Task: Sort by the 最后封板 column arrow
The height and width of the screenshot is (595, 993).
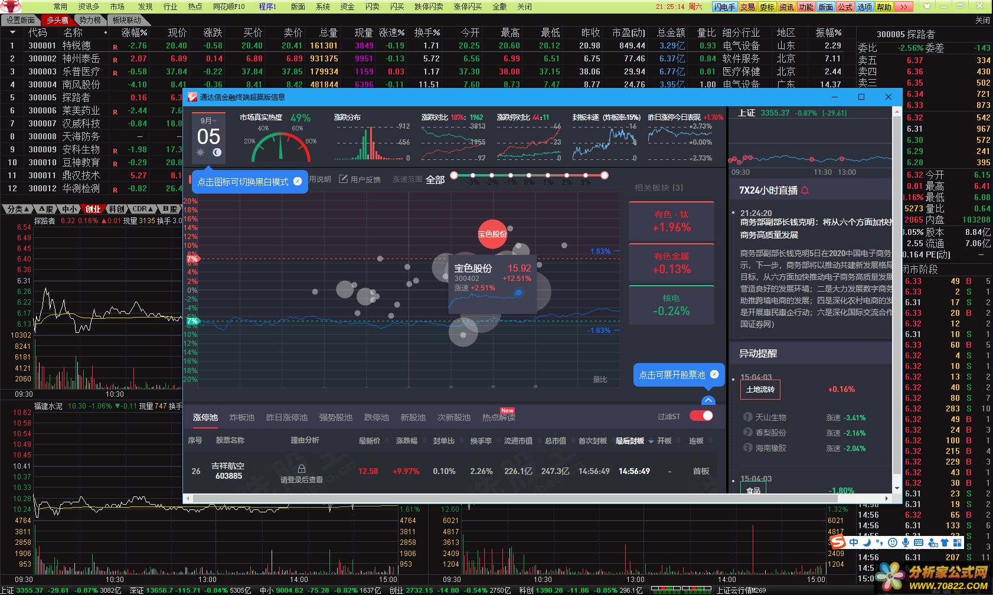Action: (651, 442)
